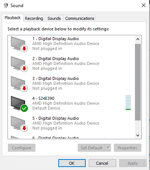The width and height of the screenshot is (150, 170).
Task: Click the Properties button
Action: click(127, 148)
